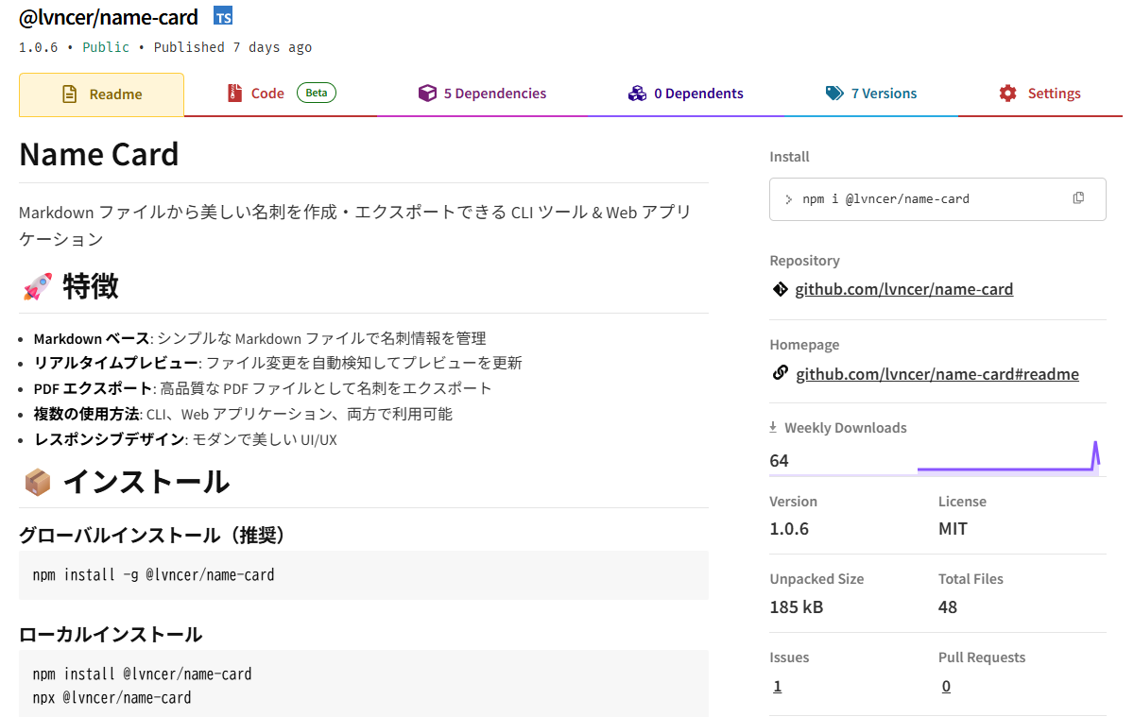View the 0 Dependents tab
Screen dimensions: 1134x717
685,94
